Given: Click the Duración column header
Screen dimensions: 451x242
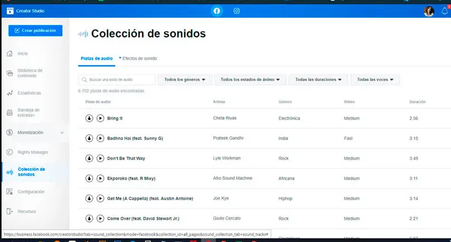Looking at the screenshot, I should point(417,102).
